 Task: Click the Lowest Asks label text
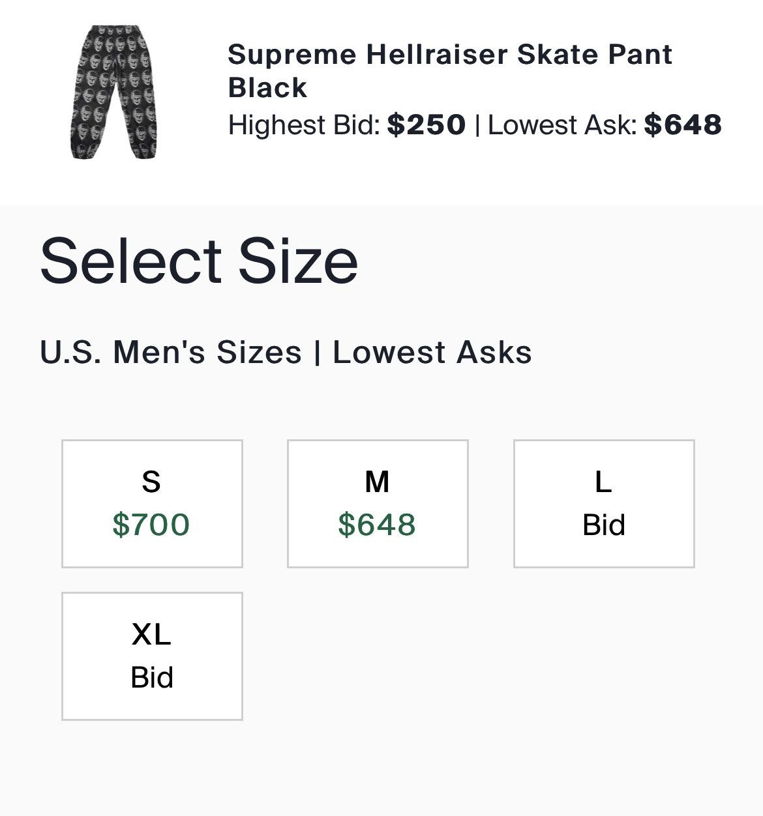[x=432, y=353]
